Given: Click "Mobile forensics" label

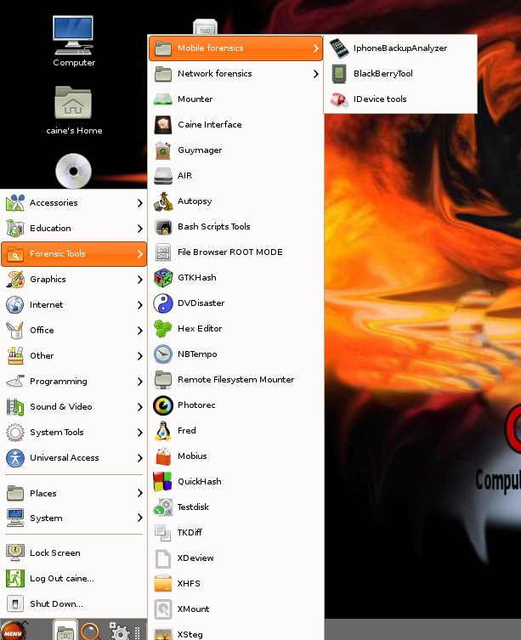Looking at the screenshot, I should (x=211, y=48).
